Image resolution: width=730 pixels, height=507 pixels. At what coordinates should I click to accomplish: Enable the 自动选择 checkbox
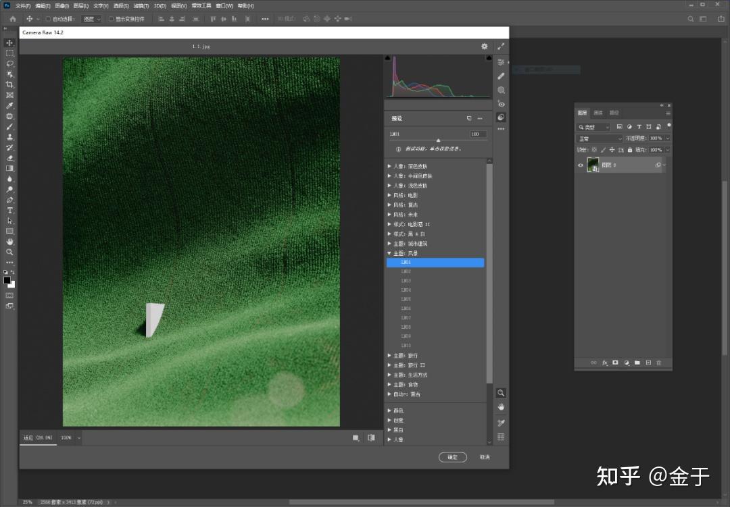[x=48, y=19]
